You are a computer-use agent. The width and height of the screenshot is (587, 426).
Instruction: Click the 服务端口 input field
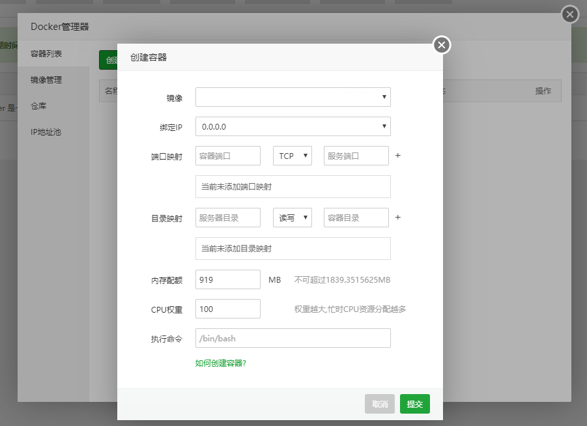(356, 156)
